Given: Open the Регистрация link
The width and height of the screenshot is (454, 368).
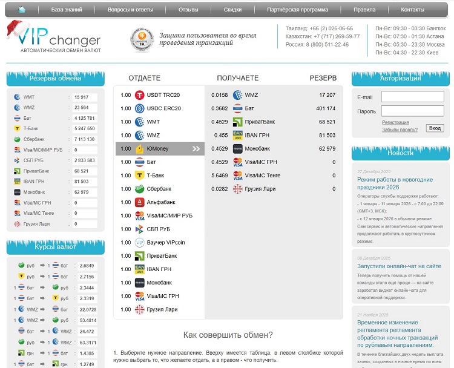Looking at the screenshot, I should [x=395, y=122].
